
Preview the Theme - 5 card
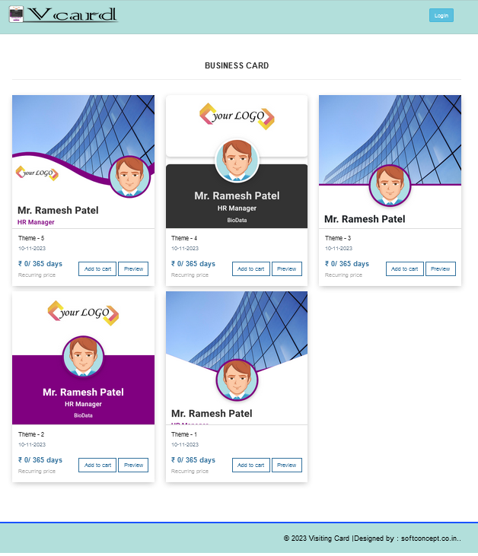(133, 268)
